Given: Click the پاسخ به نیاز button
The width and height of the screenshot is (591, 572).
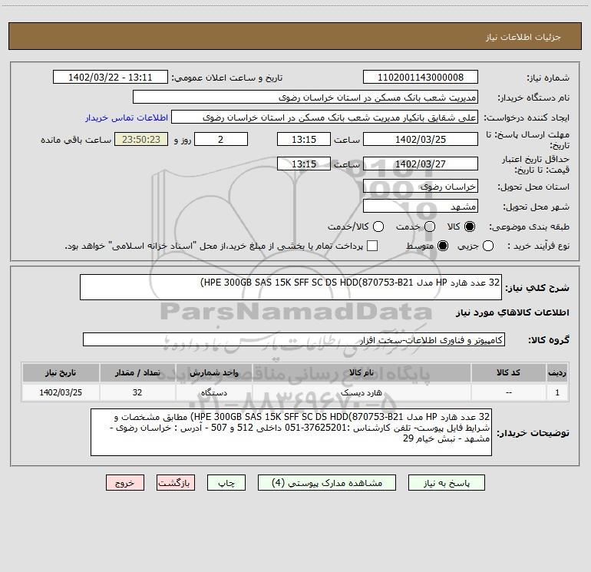Looking at the screenshot, I should 446,483.
